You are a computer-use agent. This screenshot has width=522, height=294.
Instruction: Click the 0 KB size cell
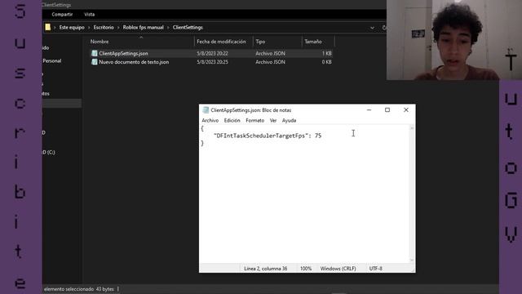(326, 62)
